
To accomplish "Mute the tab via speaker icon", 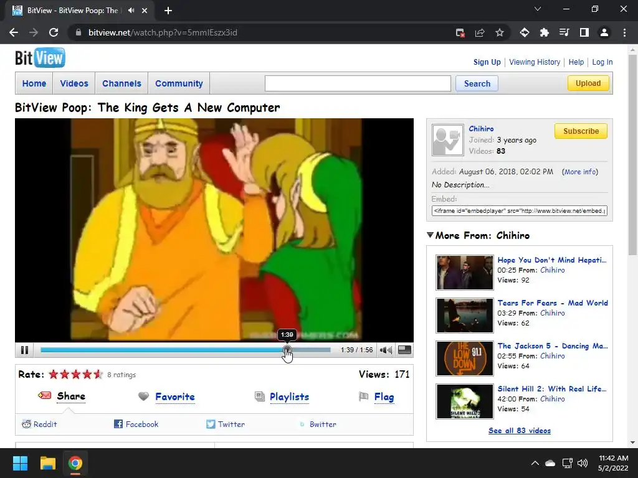I will coord(131,11).
